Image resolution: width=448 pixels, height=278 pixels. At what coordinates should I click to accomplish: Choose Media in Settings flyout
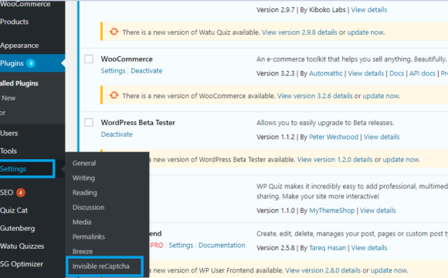pos(82,222)
